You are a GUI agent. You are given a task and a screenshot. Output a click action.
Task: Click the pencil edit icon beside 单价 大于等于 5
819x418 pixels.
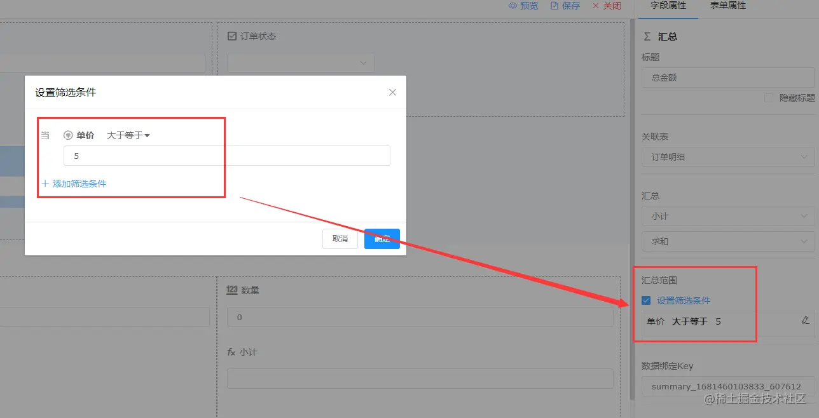click(x=805, y=321)
